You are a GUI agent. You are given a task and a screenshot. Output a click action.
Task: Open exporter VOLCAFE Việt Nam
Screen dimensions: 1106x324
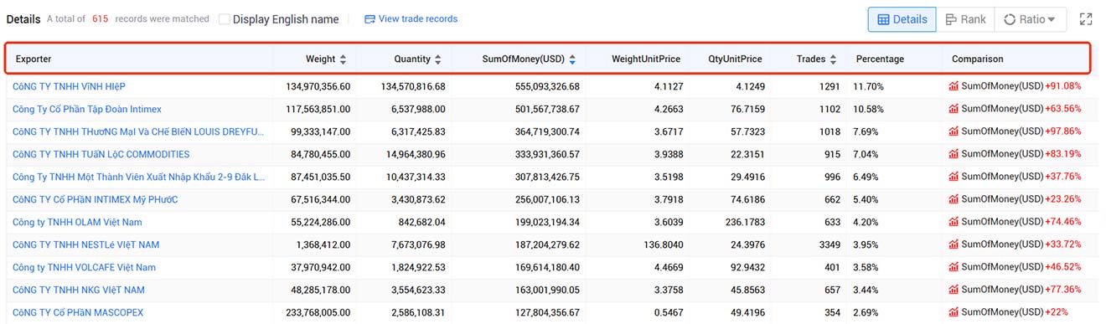(84, 267)
